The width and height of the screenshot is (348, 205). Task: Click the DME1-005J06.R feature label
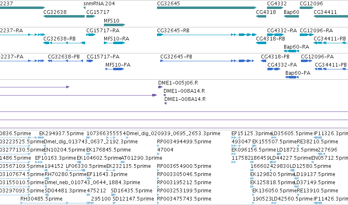(x=178, y=82)
